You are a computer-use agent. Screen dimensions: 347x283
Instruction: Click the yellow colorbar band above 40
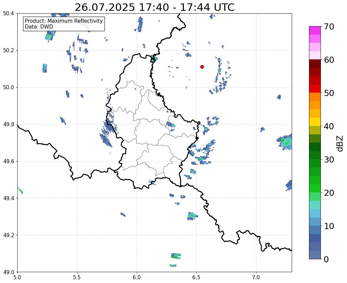(x=315, y=122)
